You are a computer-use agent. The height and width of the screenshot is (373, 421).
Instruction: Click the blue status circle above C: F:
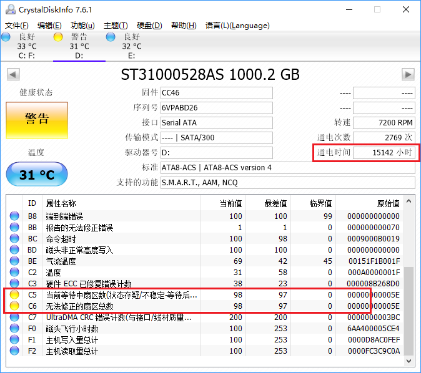(6, 37)
